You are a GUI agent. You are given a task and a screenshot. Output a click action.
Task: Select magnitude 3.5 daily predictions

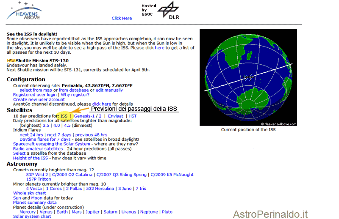tap(46, 126)
